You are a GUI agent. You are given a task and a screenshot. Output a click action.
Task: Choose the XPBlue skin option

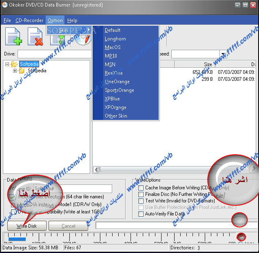(x=112, y=99)
